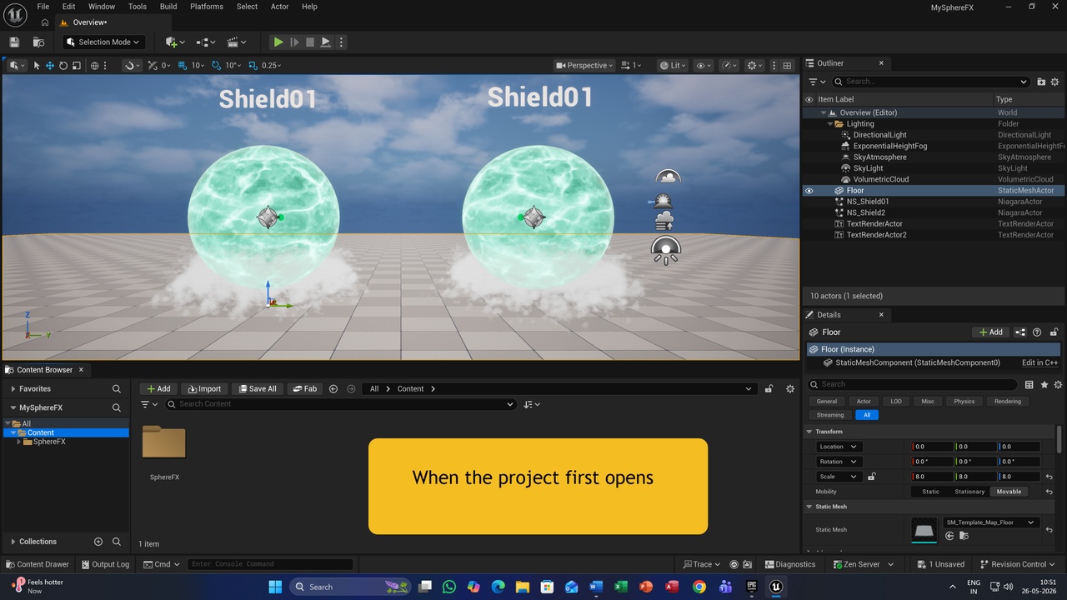Open the Output Log panel
Screen dimensions: 1067x600
click(105, 564)
